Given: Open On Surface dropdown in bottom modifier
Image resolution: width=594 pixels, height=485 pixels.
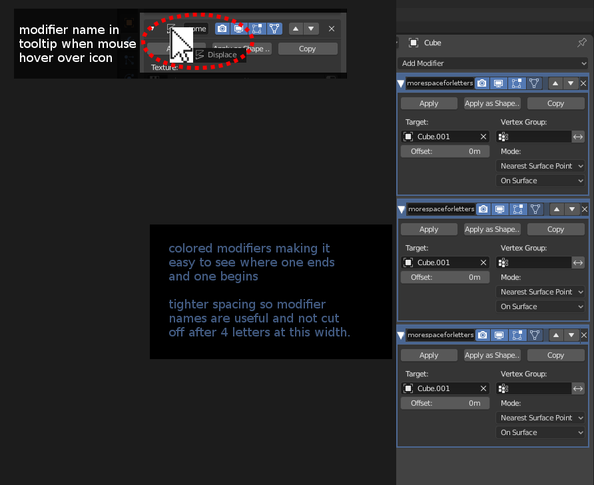Looking at the screenshot, I should click(x=540, y=432).
